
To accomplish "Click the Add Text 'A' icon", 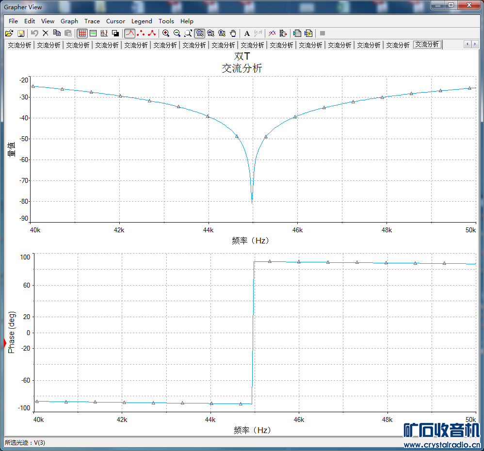I will 247,33.
